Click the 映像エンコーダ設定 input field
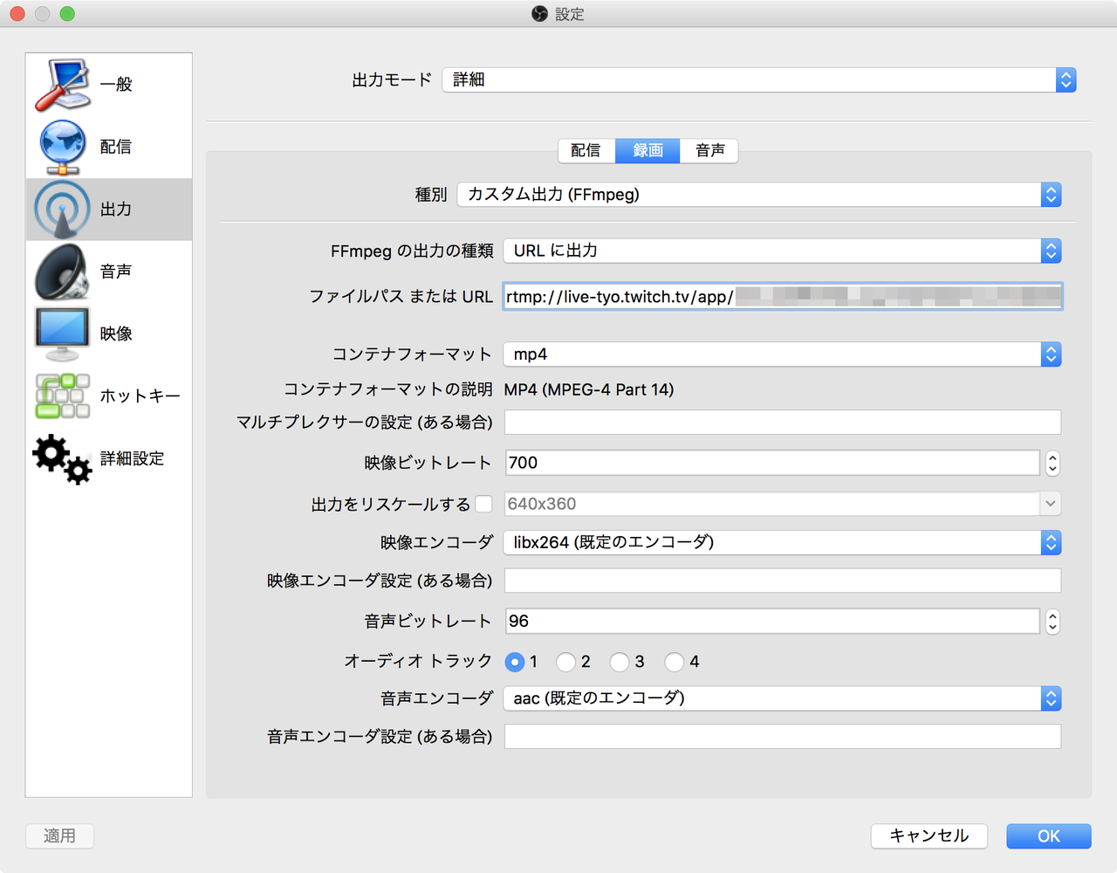Viewport: 1117px width, 873px height. click(x=783, y=581)
